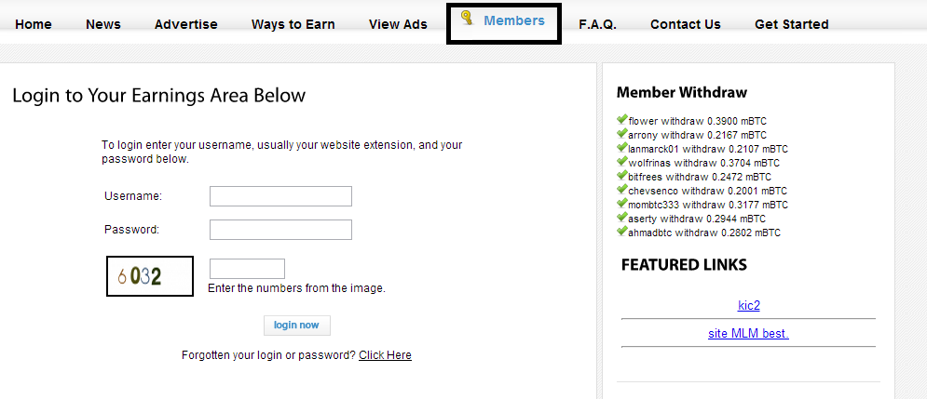Open the Advertise menu item
The height and width of the screenshot is (399, 927).
click(x=185, y=24)
